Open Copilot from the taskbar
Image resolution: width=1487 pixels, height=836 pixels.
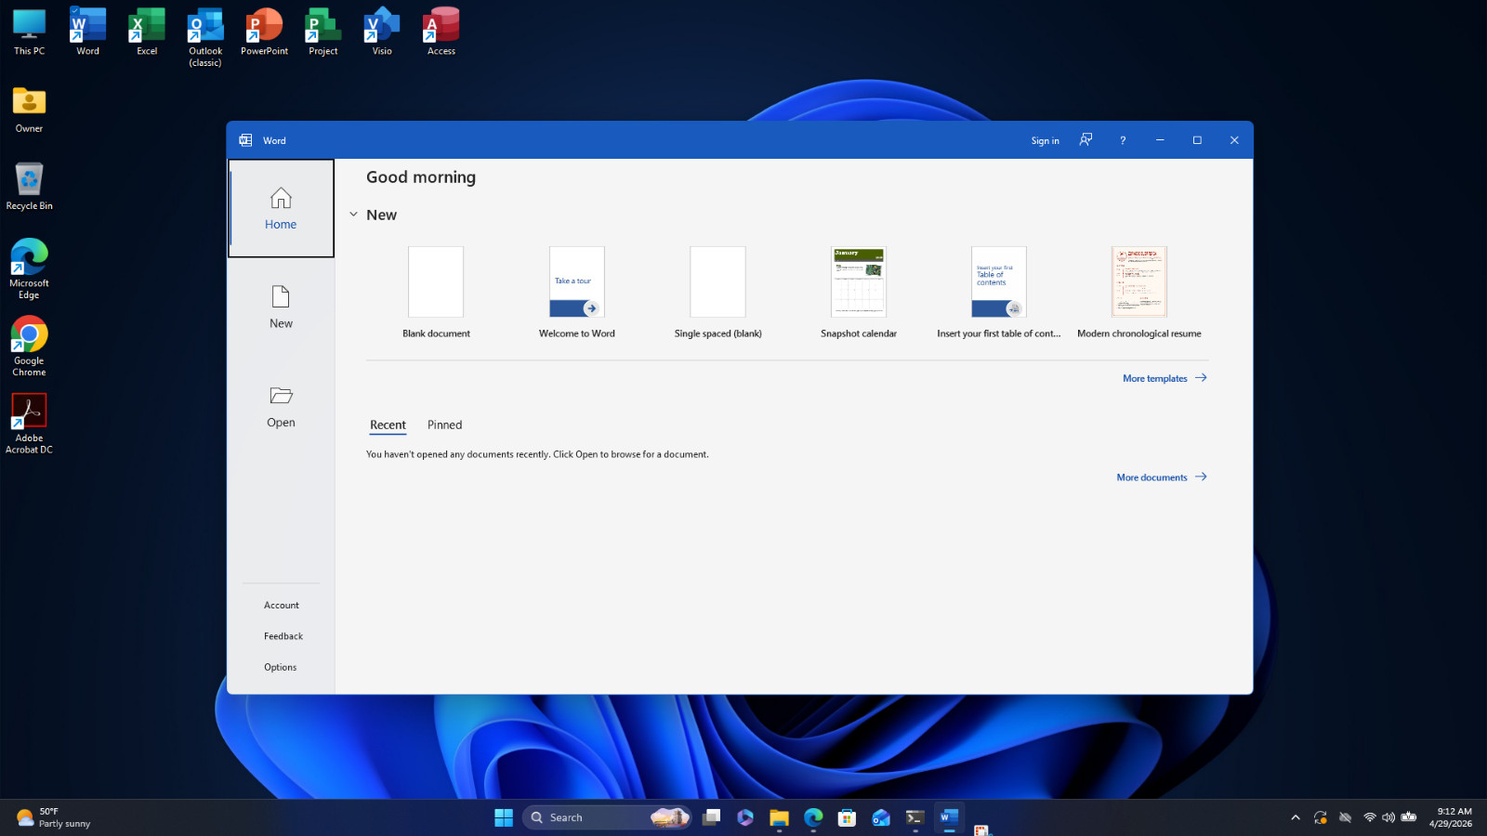(x=745, y=817)
